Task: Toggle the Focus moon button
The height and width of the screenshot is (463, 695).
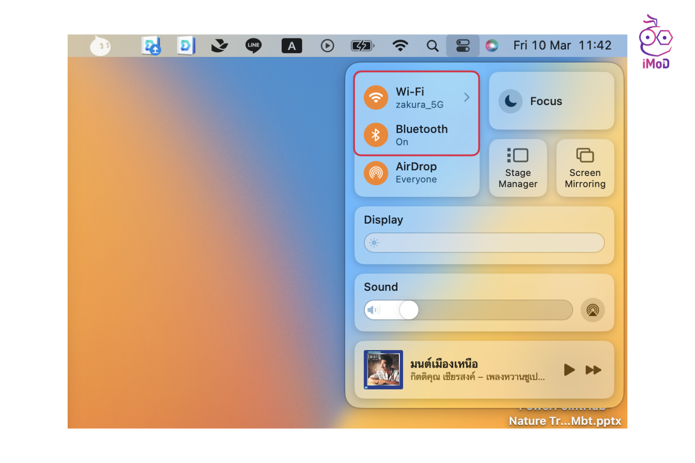Action: 511,101
